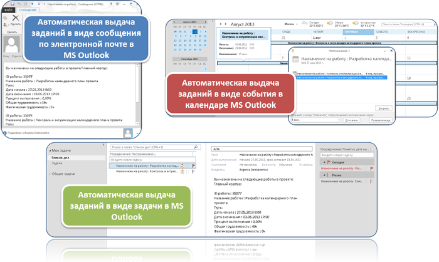Click the Ignore conversation icon in ribbon
The image size is (439, 262).
(5, 18)
